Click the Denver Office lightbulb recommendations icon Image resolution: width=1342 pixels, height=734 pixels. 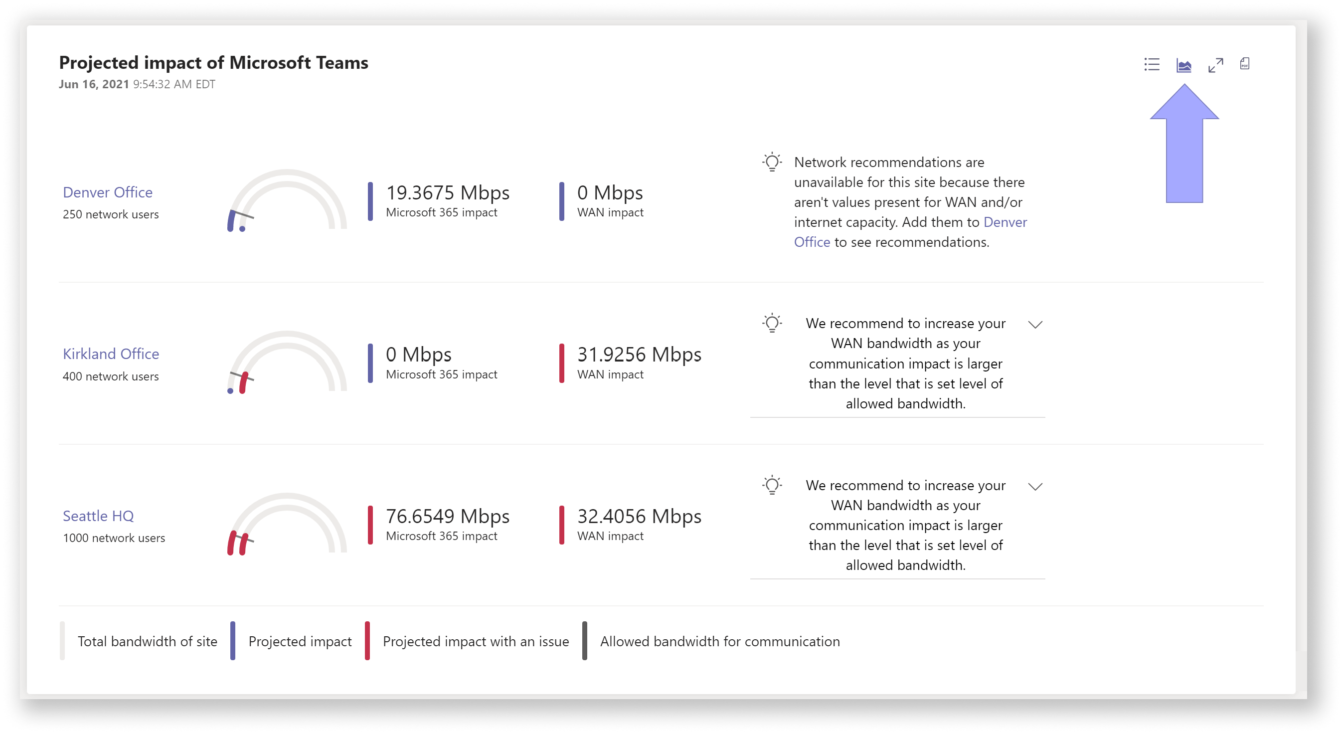772,163
